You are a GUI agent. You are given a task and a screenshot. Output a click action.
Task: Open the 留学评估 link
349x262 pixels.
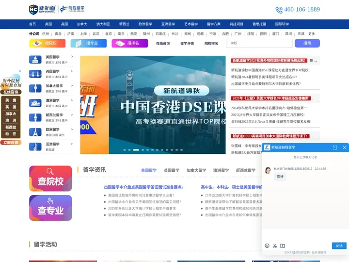tap(187, 44)
